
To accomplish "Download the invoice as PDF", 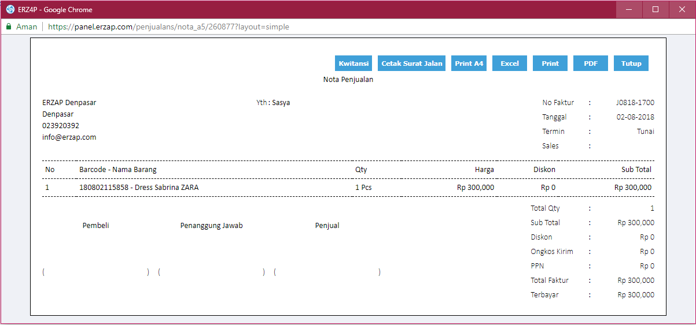I will point(591,63).
